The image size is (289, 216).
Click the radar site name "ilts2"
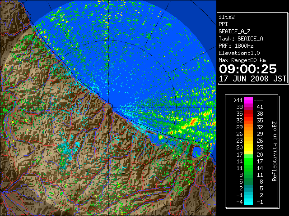click(227, 17)
